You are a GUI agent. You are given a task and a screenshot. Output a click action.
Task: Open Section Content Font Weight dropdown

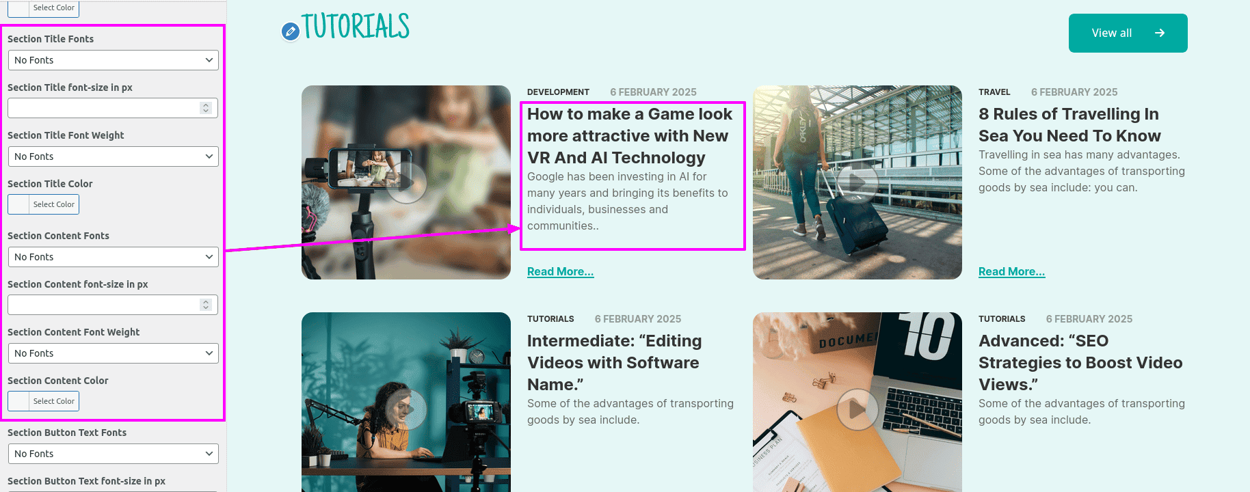click(x=114, y=353)
